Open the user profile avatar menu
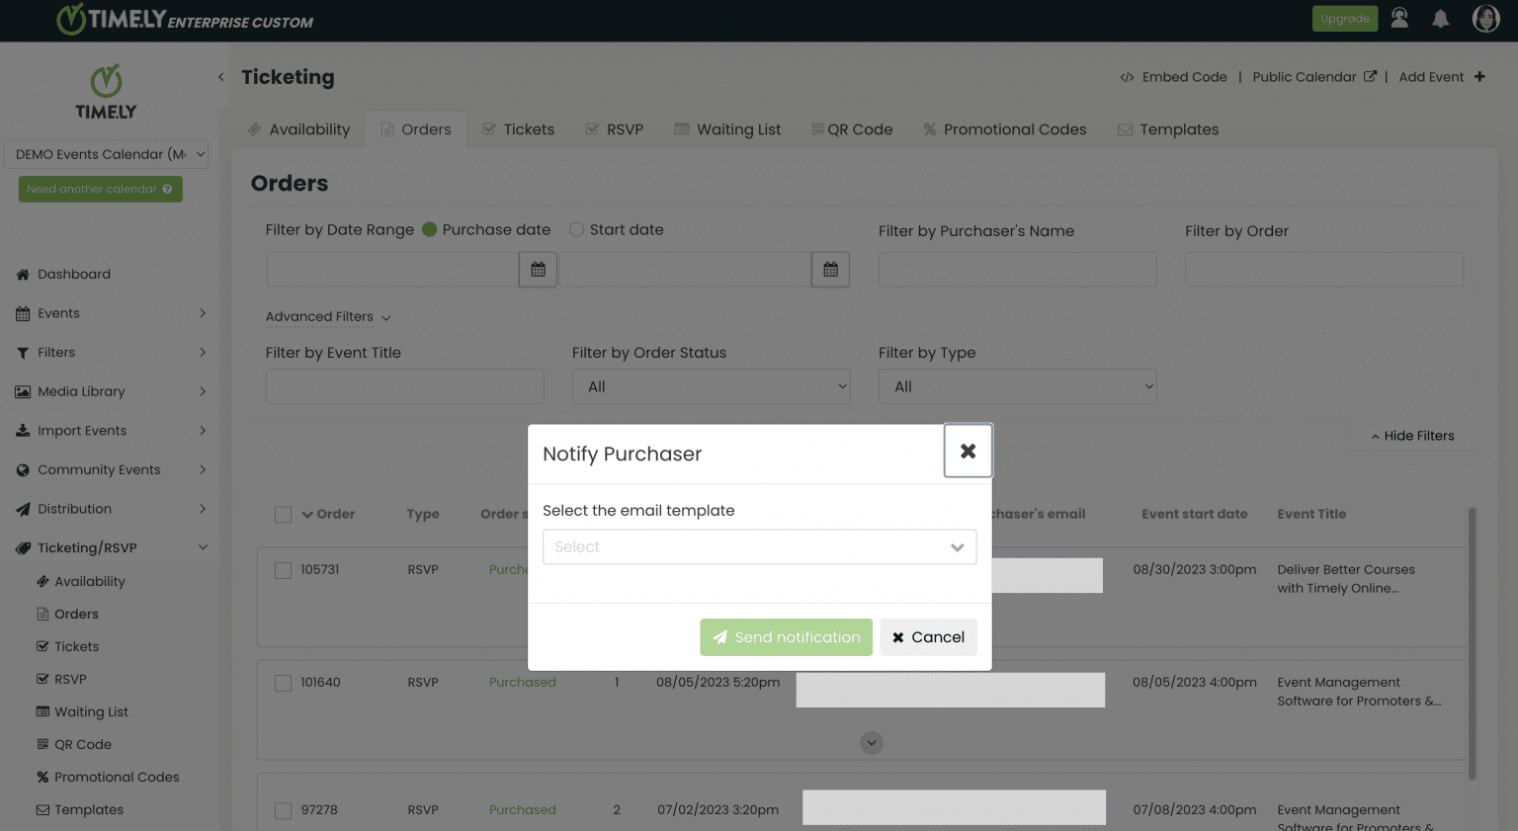Image resolution: width=1518 pixels, height=831 pixels. pos(1485,18)
